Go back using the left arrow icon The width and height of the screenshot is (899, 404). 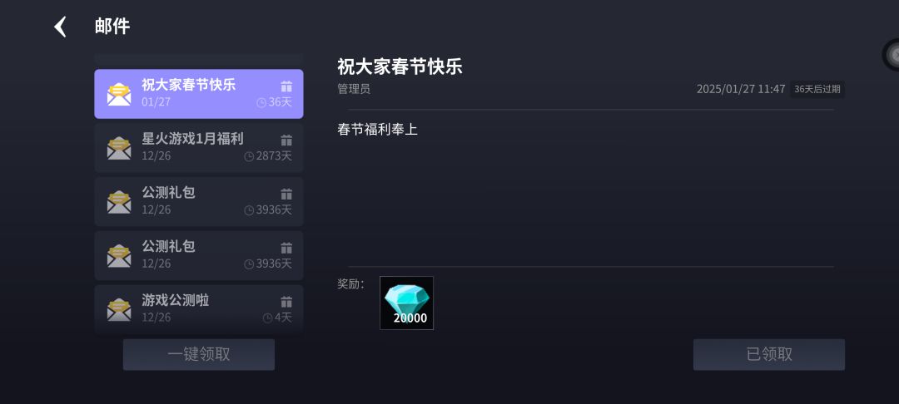60,27
